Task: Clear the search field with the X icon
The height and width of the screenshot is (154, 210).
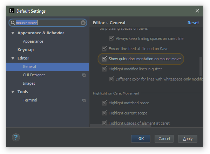Action: pyautogui.click(x=83, y=23)
